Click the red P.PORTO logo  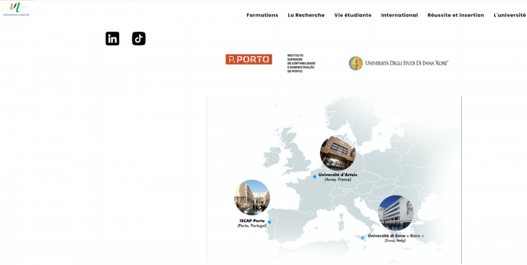(x=248, y=59)
